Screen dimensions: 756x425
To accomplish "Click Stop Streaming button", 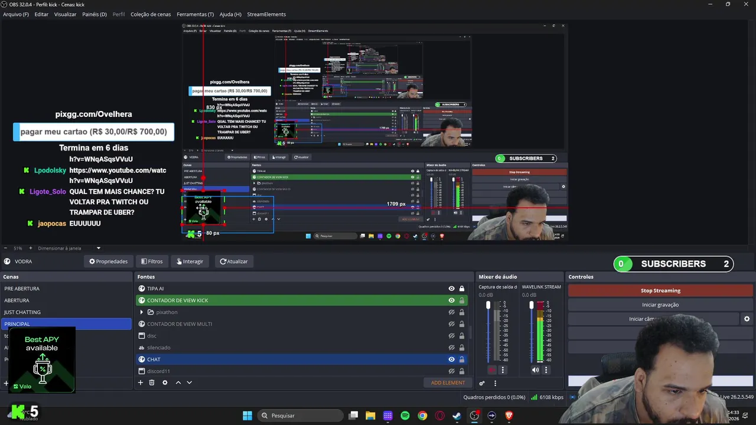I will point(660,290).
